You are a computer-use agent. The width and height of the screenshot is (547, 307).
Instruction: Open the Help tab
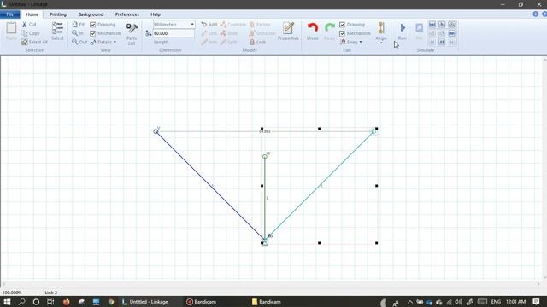pos(156,14)
